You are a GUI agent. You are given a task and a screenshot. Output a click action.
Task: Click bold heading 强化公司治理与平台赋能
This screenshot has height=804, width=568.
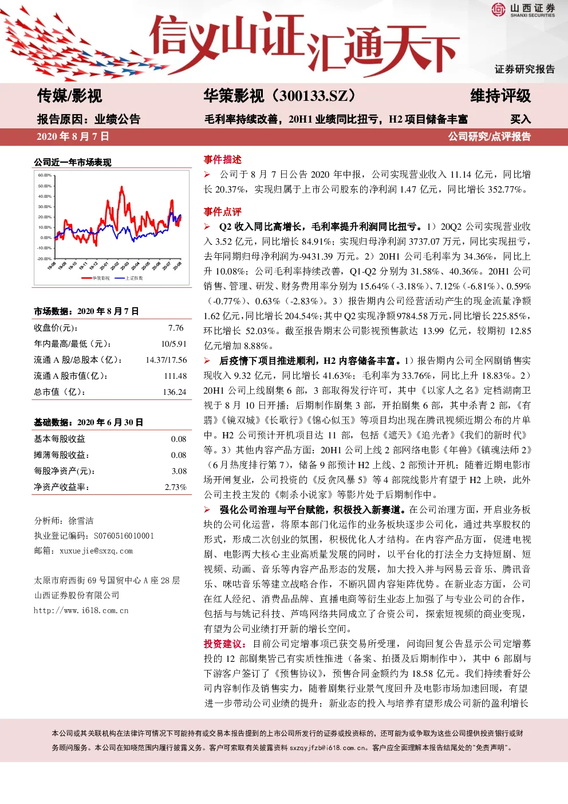click(313, 510)
